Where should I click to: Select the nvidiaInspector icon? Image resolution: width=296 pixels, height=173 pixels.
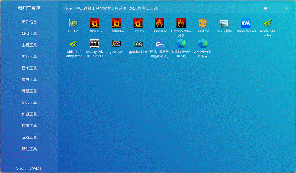[x=267, y=23]
